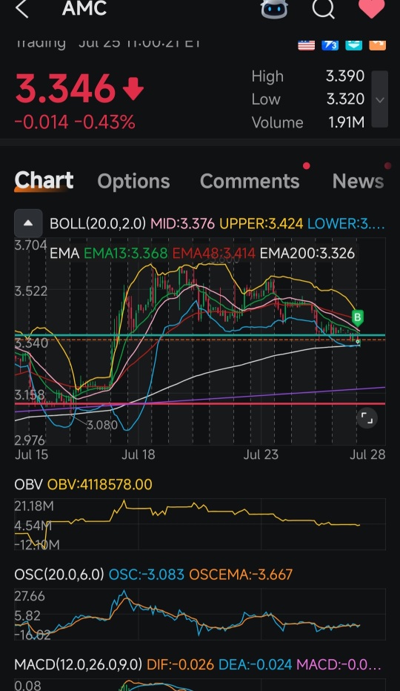
Task: Open the robot AI assistant icon
Action: tap(275, 8)
